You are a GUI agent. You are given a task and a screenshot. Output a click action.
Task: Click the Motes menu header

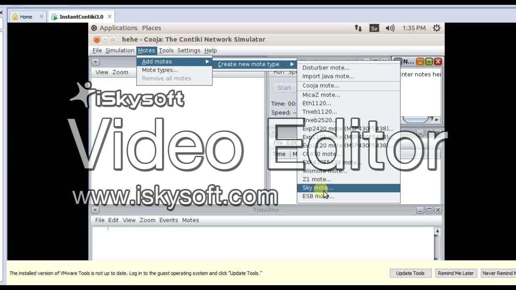[x=146, y=50]
